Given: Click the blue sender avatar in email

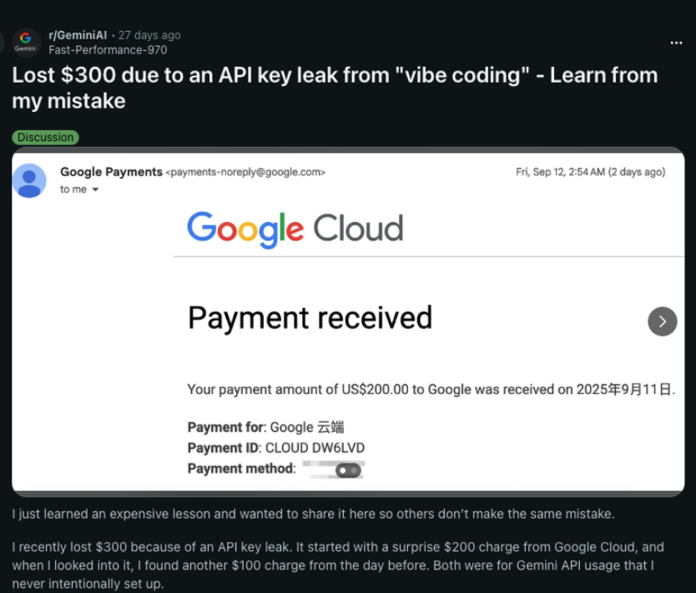Looking at the screenshot, I should [x=29, y=180].
